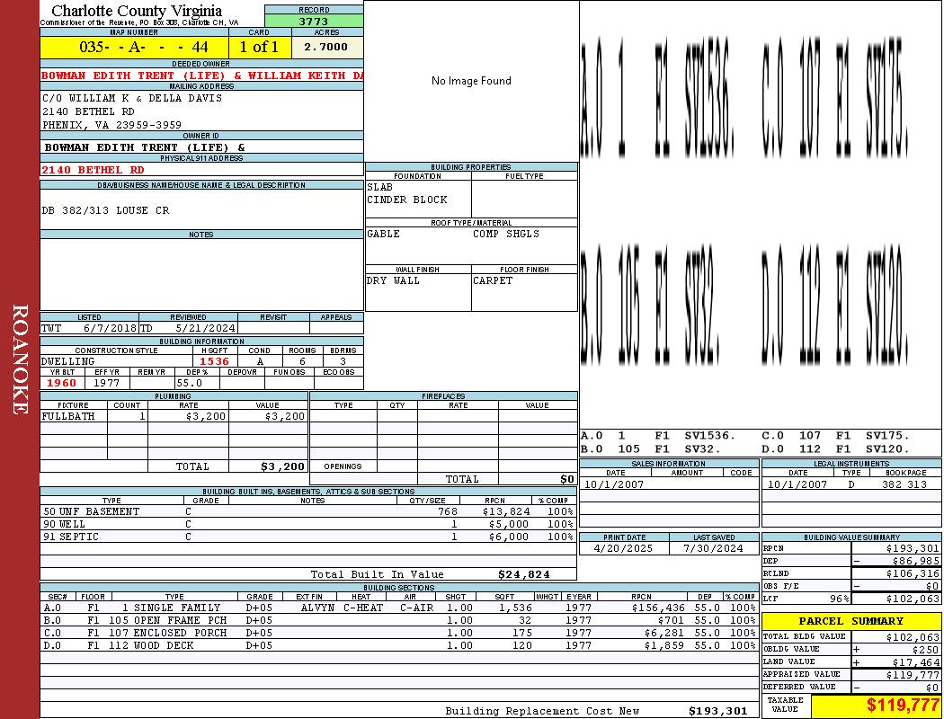Image resolution: width=944 pixels, height=719 pixels.
Task: Click CINDER BLOCK foundation entry
Action: click(x=407, y=200)
